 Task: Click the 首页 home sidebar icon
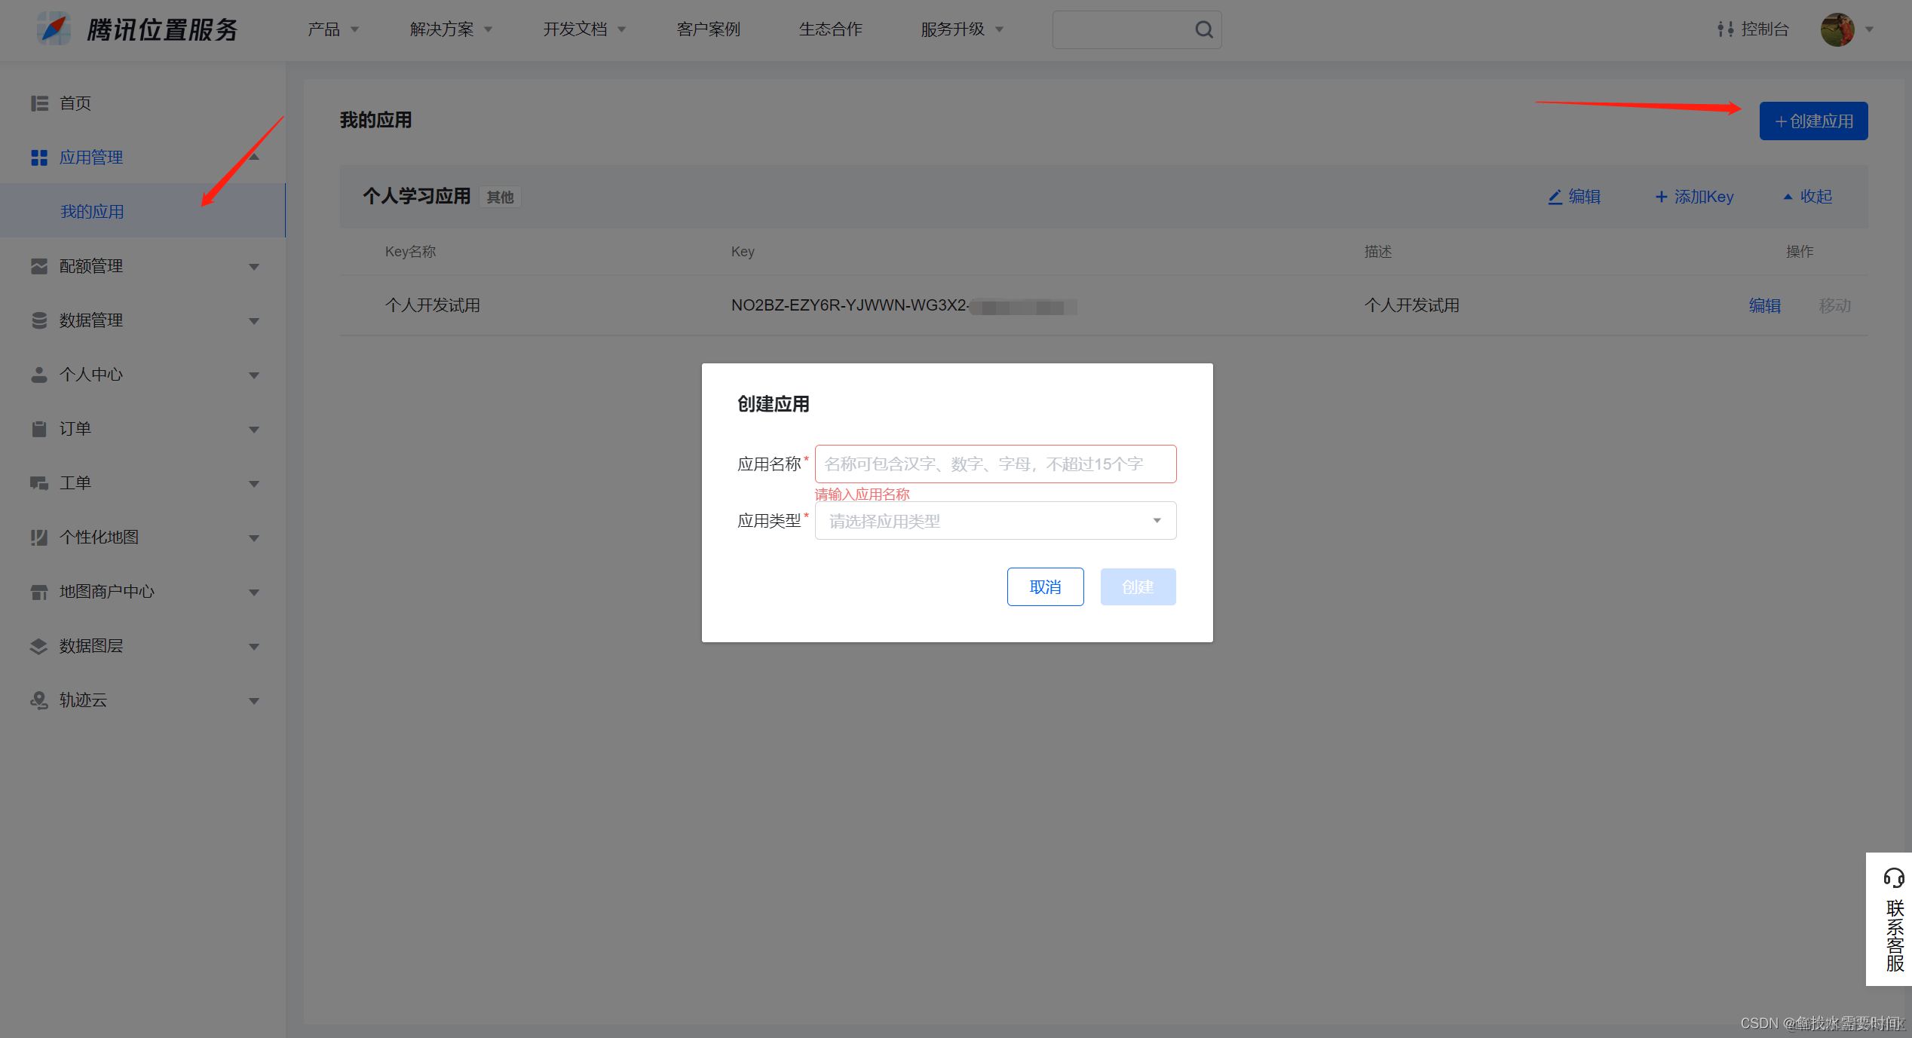coord(39,103)
